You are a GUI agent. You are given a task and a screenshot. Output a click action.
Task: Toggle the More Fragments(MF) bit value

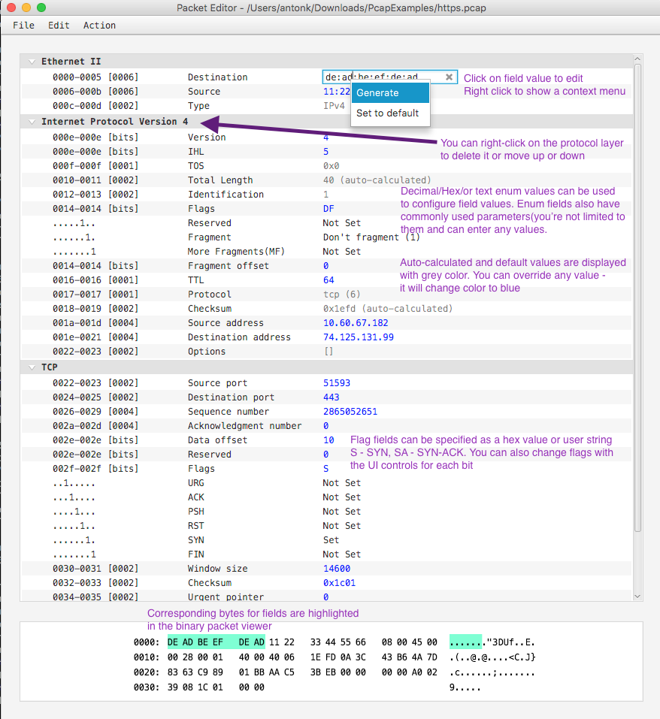coord(342,251)
